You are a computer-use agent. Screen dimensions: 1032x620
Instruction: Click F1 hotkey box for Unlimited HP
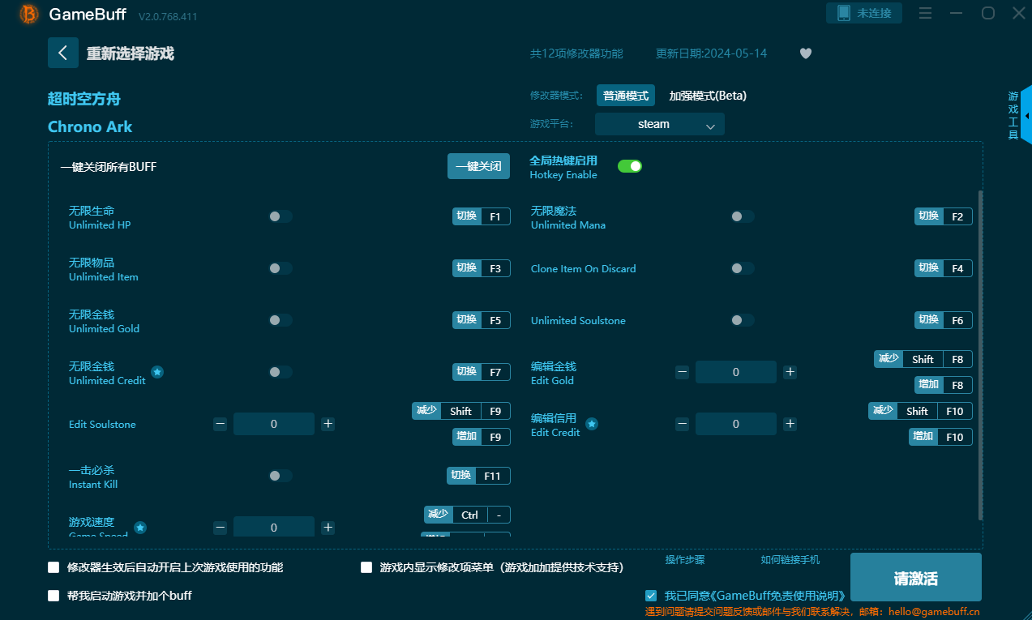point(495,216)
